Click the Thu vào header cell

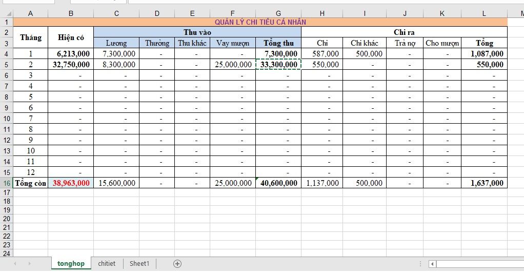click(197, 32)
